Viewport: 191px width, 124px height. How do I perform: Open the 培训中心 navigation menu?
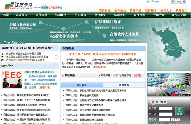(x=120, y=15)
